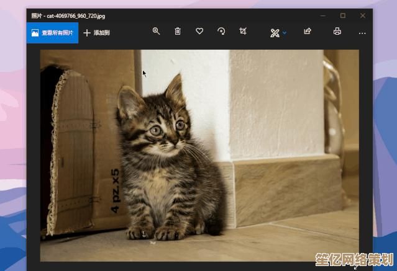Open the three-dot more options menu
397x271 pixels.
tap(362, 33)
